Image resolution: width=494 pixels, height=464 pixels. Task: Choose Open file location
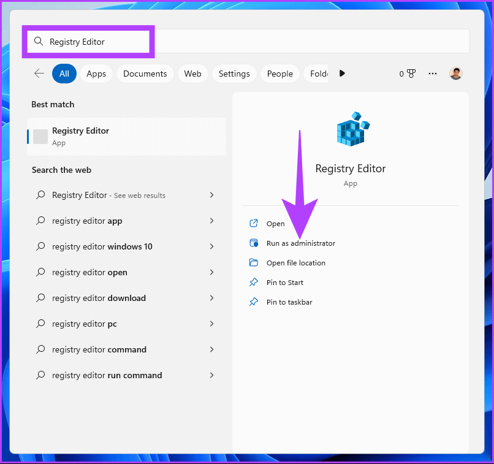tap(296, 263)
